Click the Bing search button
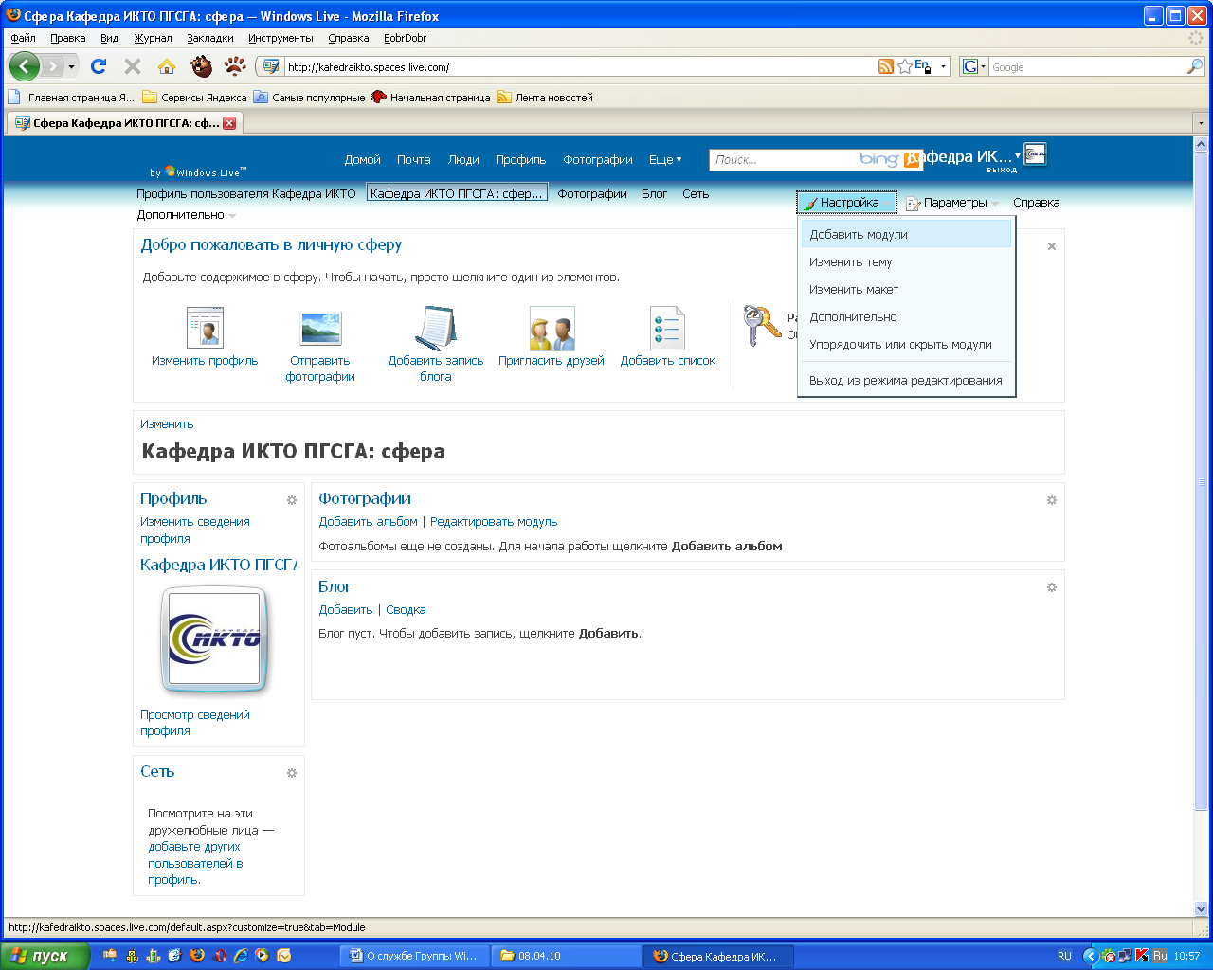The width and height of the screenshot is (1213, 970). [x=913, y=160]
